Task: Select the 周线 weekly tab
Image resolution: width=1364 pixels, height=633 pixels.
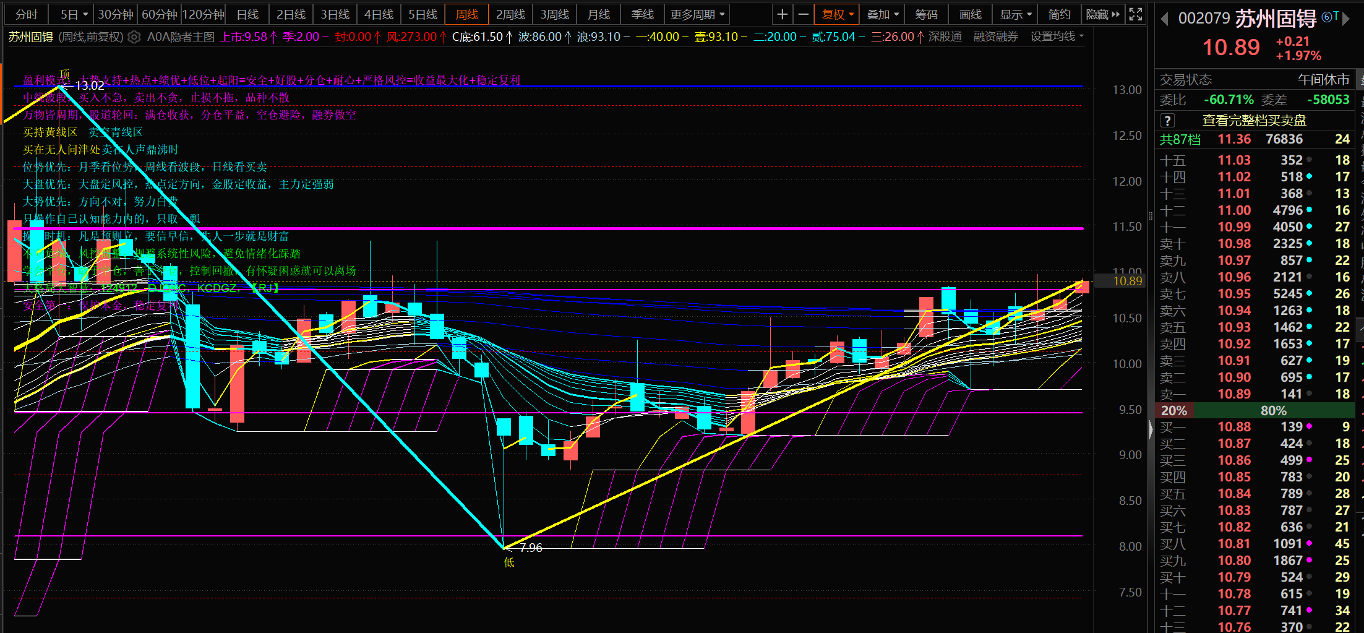Action: click(467, 14)
